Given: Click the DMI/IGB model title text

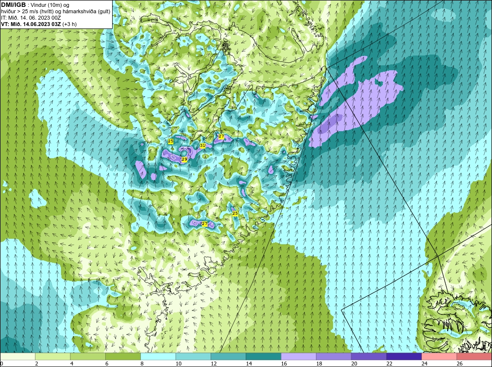Looking at the screenshot, I should click(13, 5).
